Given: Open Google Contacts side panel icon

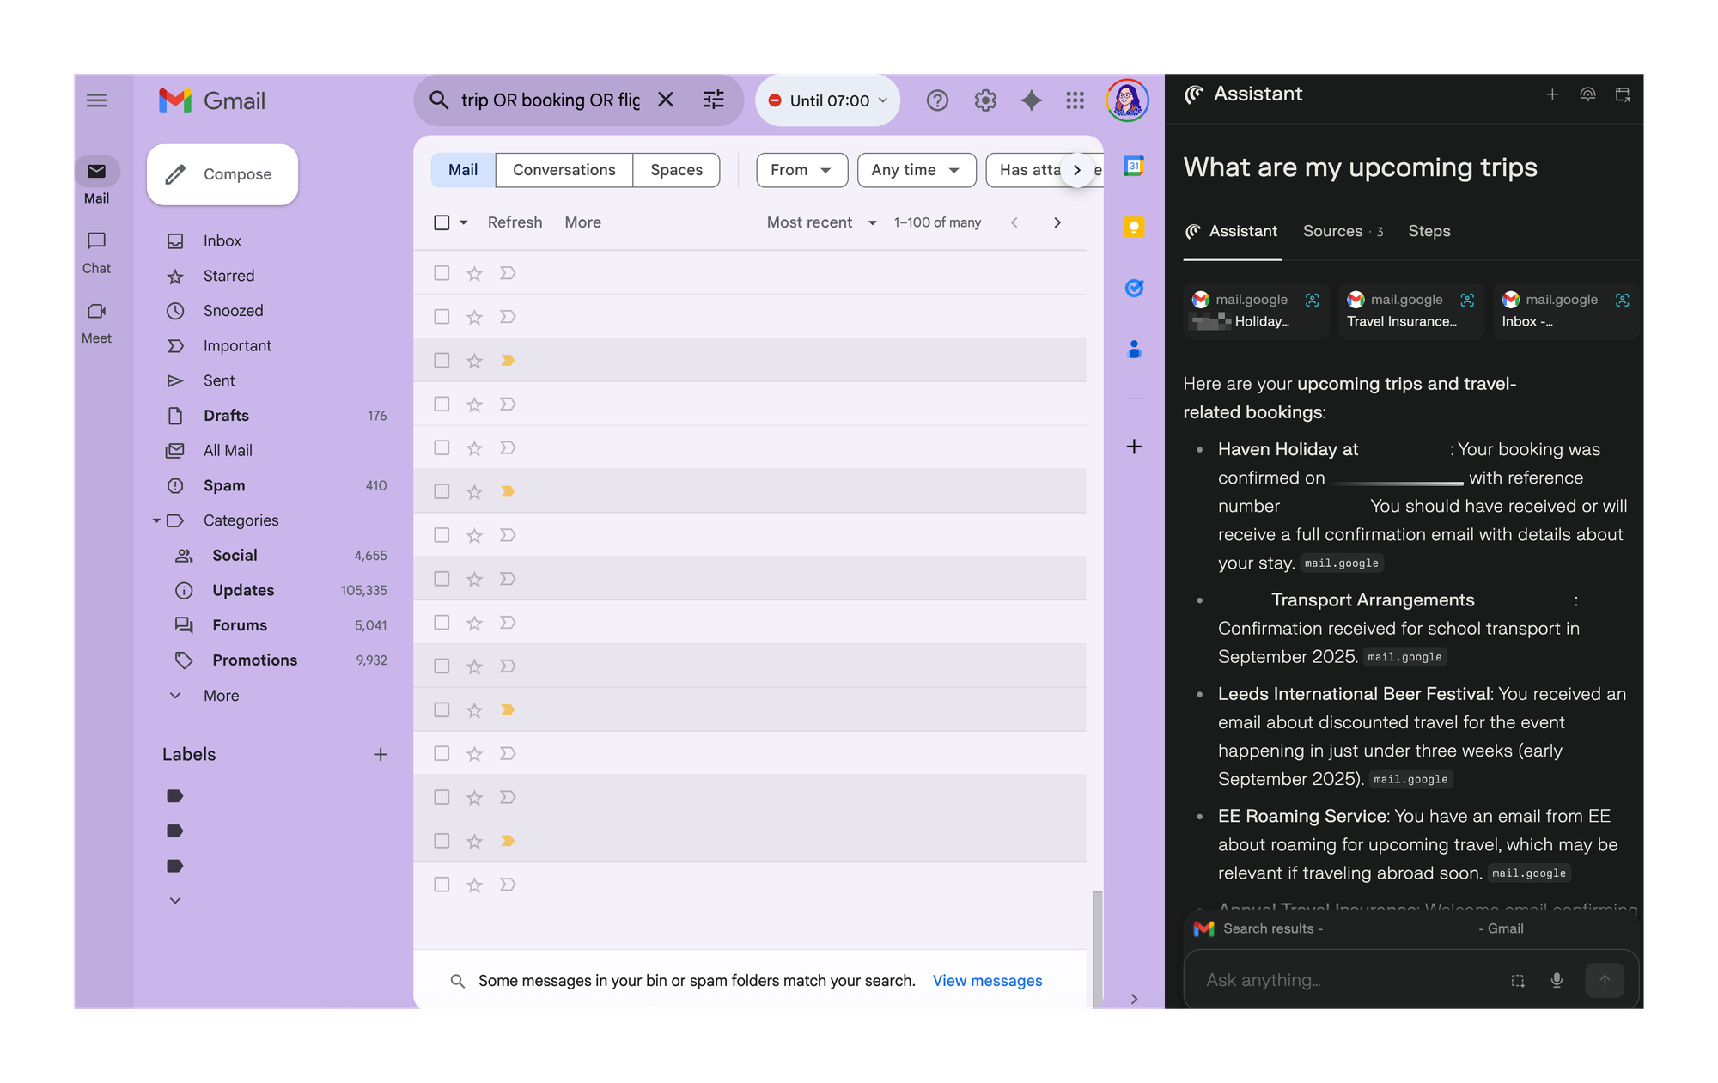Looking at the screenshot, I should 1134,349.
